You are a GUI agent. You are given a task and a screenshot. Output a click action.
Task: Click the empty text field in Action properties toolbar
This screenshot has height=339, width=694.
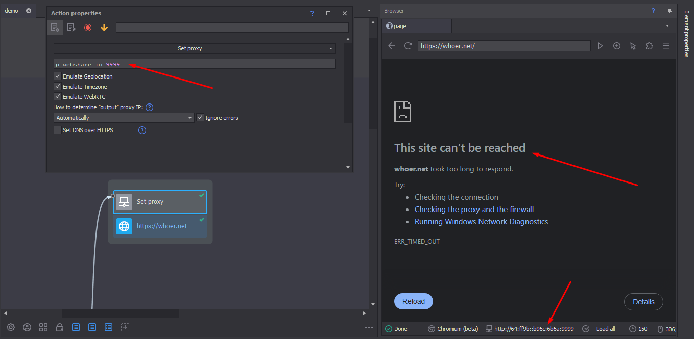232,28
